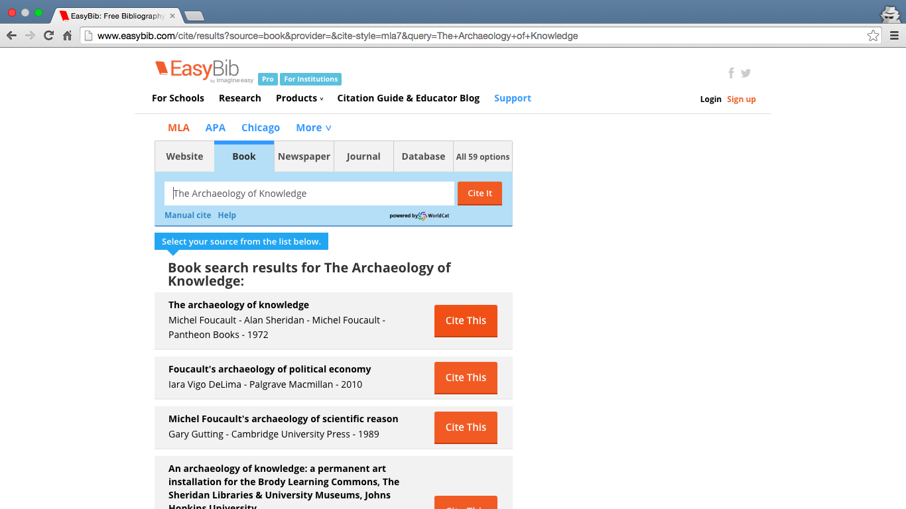Open EasyBib's Facebook page icon
This screenshot has height=509, width=906.
(731, 73)
